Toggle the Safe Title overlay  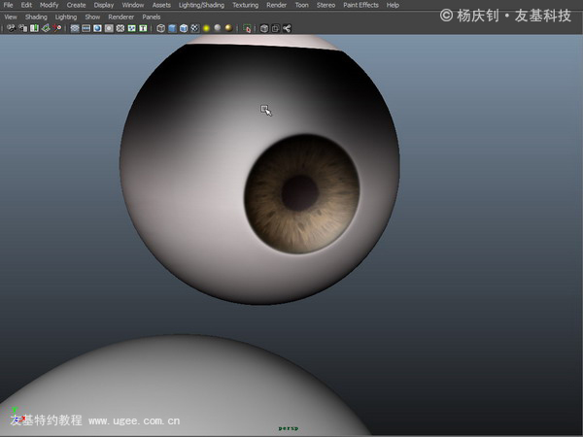click(143, 28)
